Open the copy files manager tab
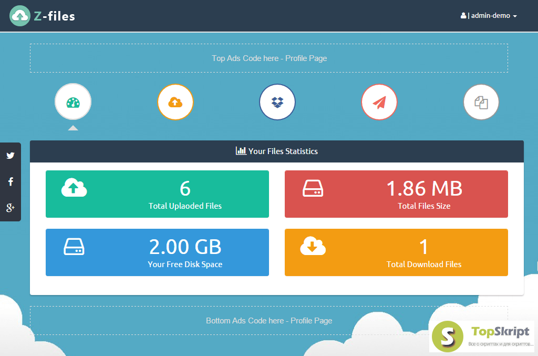This screenshot has width=538, height=356. (481, 102)
